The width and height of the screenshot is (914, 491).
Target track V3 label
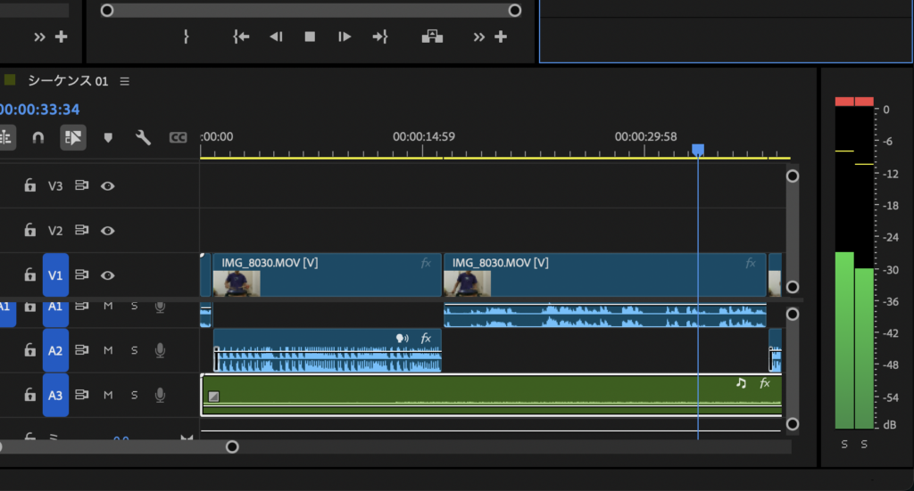55,186
